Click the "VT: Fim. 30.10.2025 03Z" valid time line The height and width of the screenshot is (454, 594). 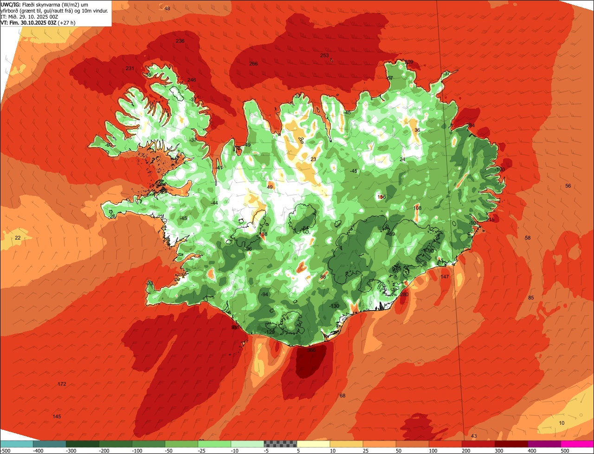(39, 22)
